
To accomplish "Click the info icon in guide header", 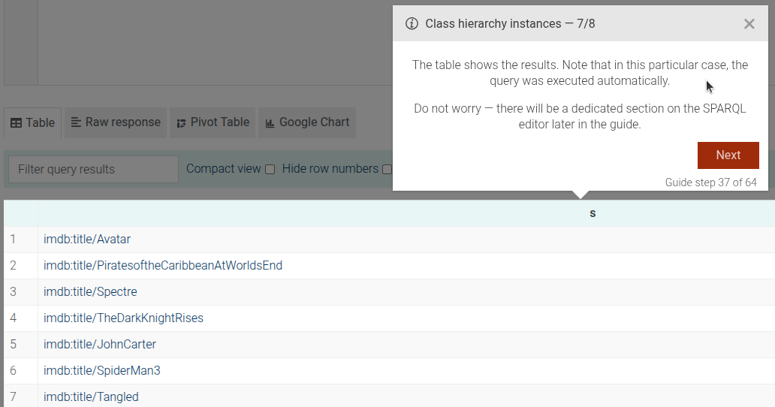I will coord(412,24).
